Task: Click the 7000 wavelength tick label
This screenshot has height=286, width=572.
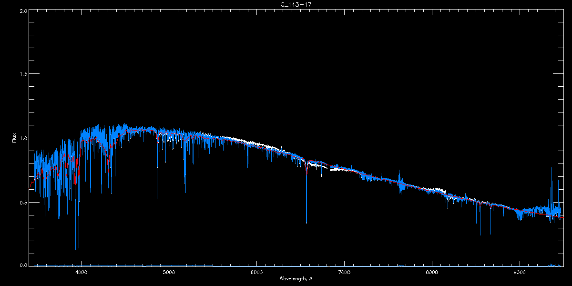Action: click(x=344, y=273)
